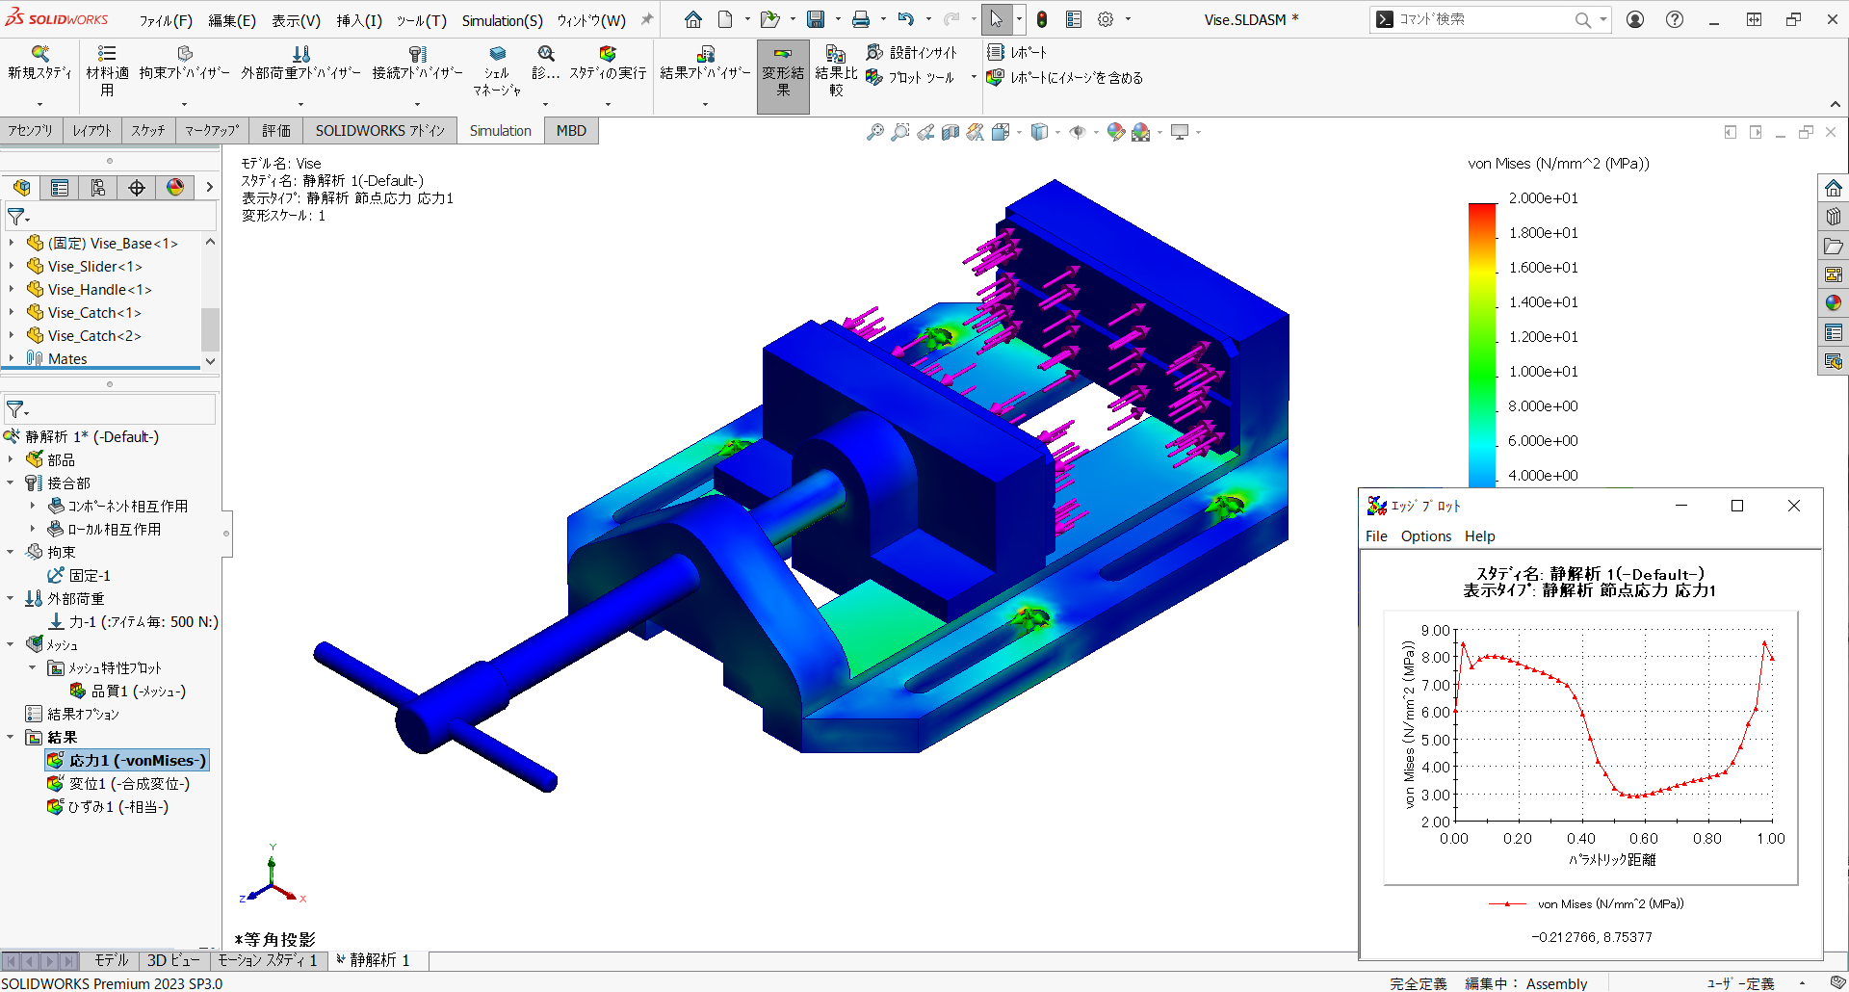The height and width of the screenshot is (992, 1849).
Task: Expand the Mates folder
Action: [x=12, y=358]
